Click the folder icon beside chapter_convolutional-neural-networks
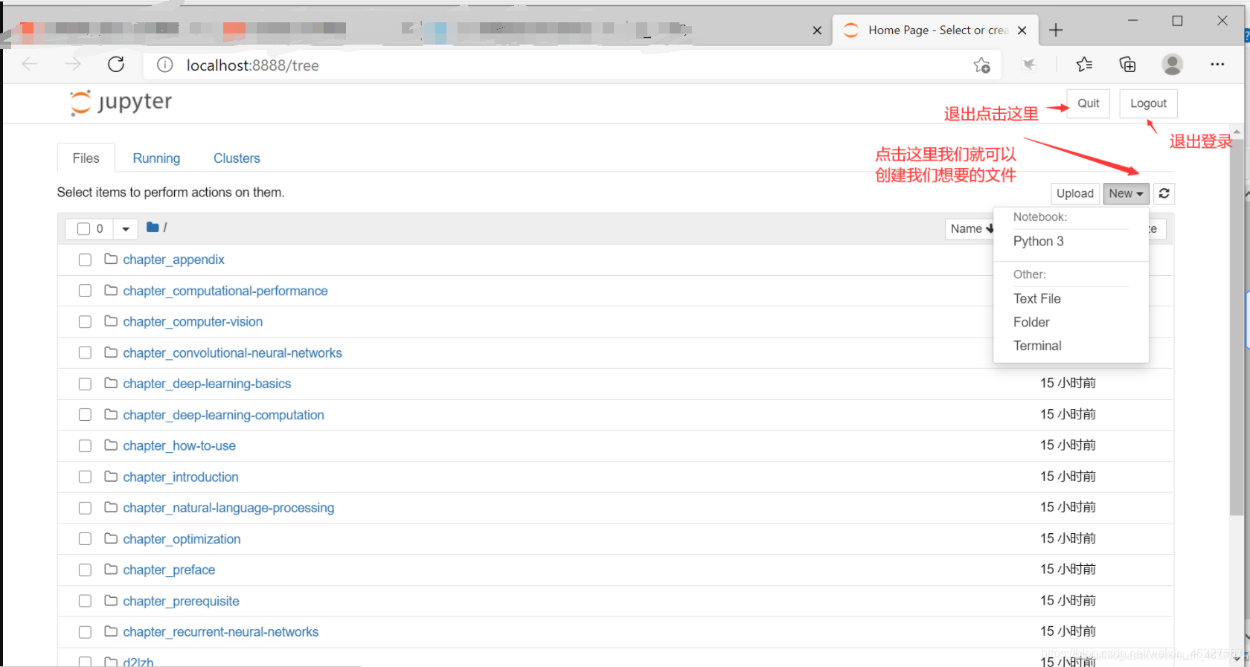The width and height of the screenshot is (1250, 667). click(x=111, y=352)
